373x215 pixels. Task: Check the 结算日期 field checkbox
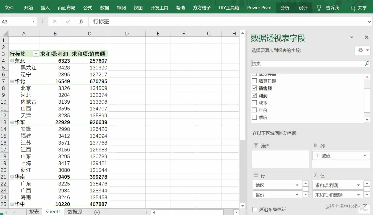254,81
